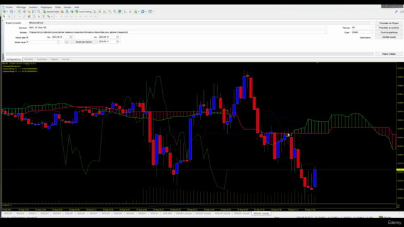Click the Templates toolbar icon

coord(150,11)
